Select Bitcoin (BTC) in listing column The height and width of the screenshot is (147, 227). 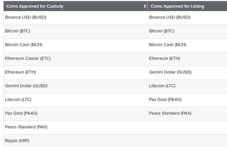tap(161, 31)
